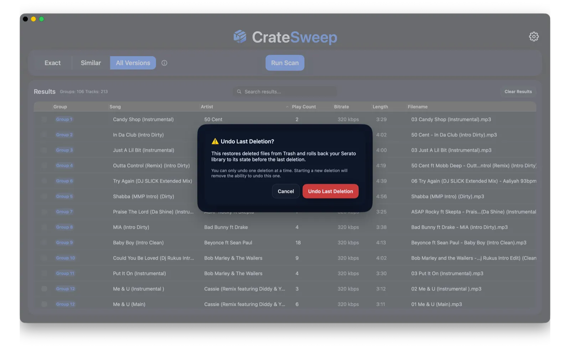The image size is (570, 349).
Task: Click the sort arrow beside Play Count
Action: tap(287, 107)
